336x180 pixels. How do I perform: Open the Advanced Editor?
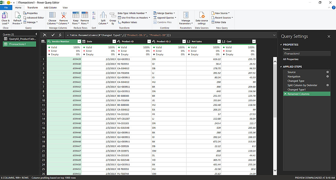point(34,18)
